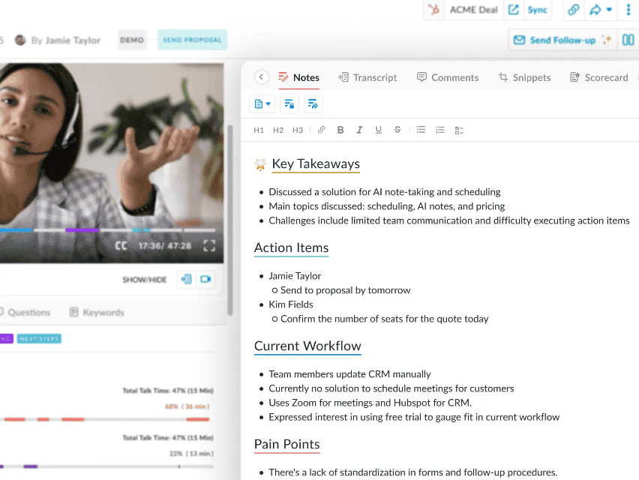Toggle underline formatting
Viewport: 639px width, 480px height.
pos(379,130)
